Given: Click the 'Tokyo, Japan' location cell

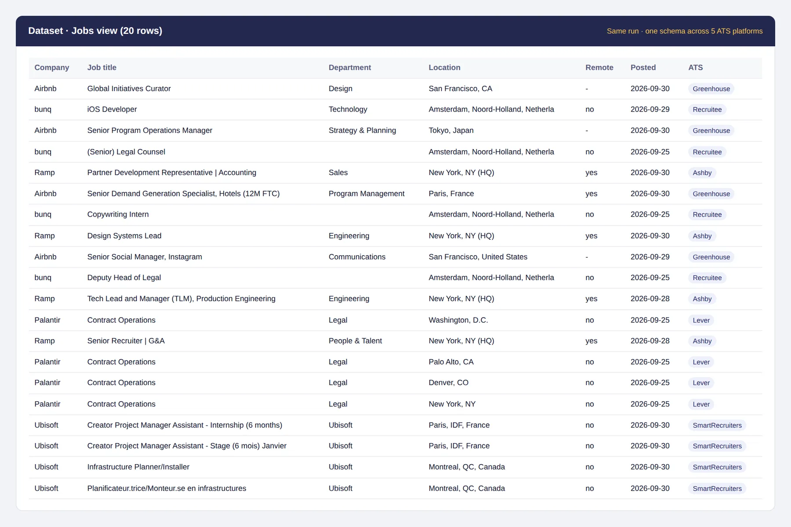Looking at the screenshot, I should point(451,130).
